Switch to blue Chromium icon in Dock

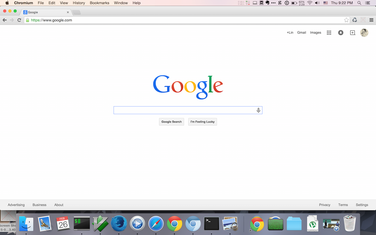click(x=193, y=224)
